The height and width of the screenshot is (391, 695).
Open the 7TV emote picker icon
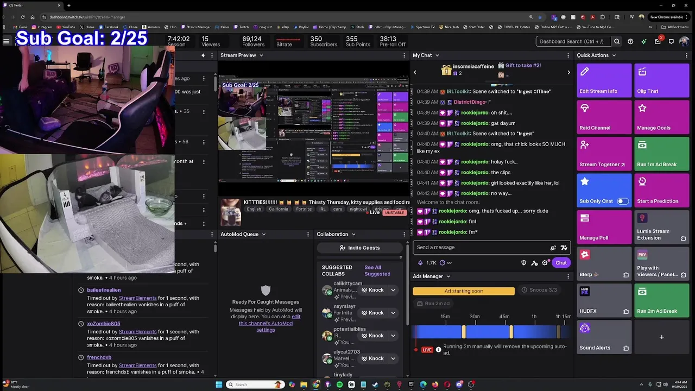564,248
